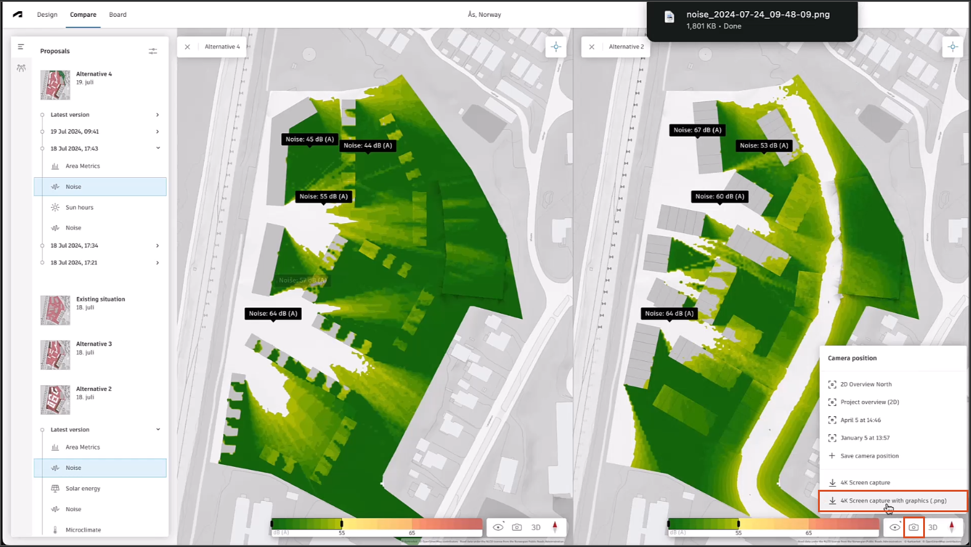Open the team members sidebar icon
This screenshot has width=971, height=547.
click(21, 68)
